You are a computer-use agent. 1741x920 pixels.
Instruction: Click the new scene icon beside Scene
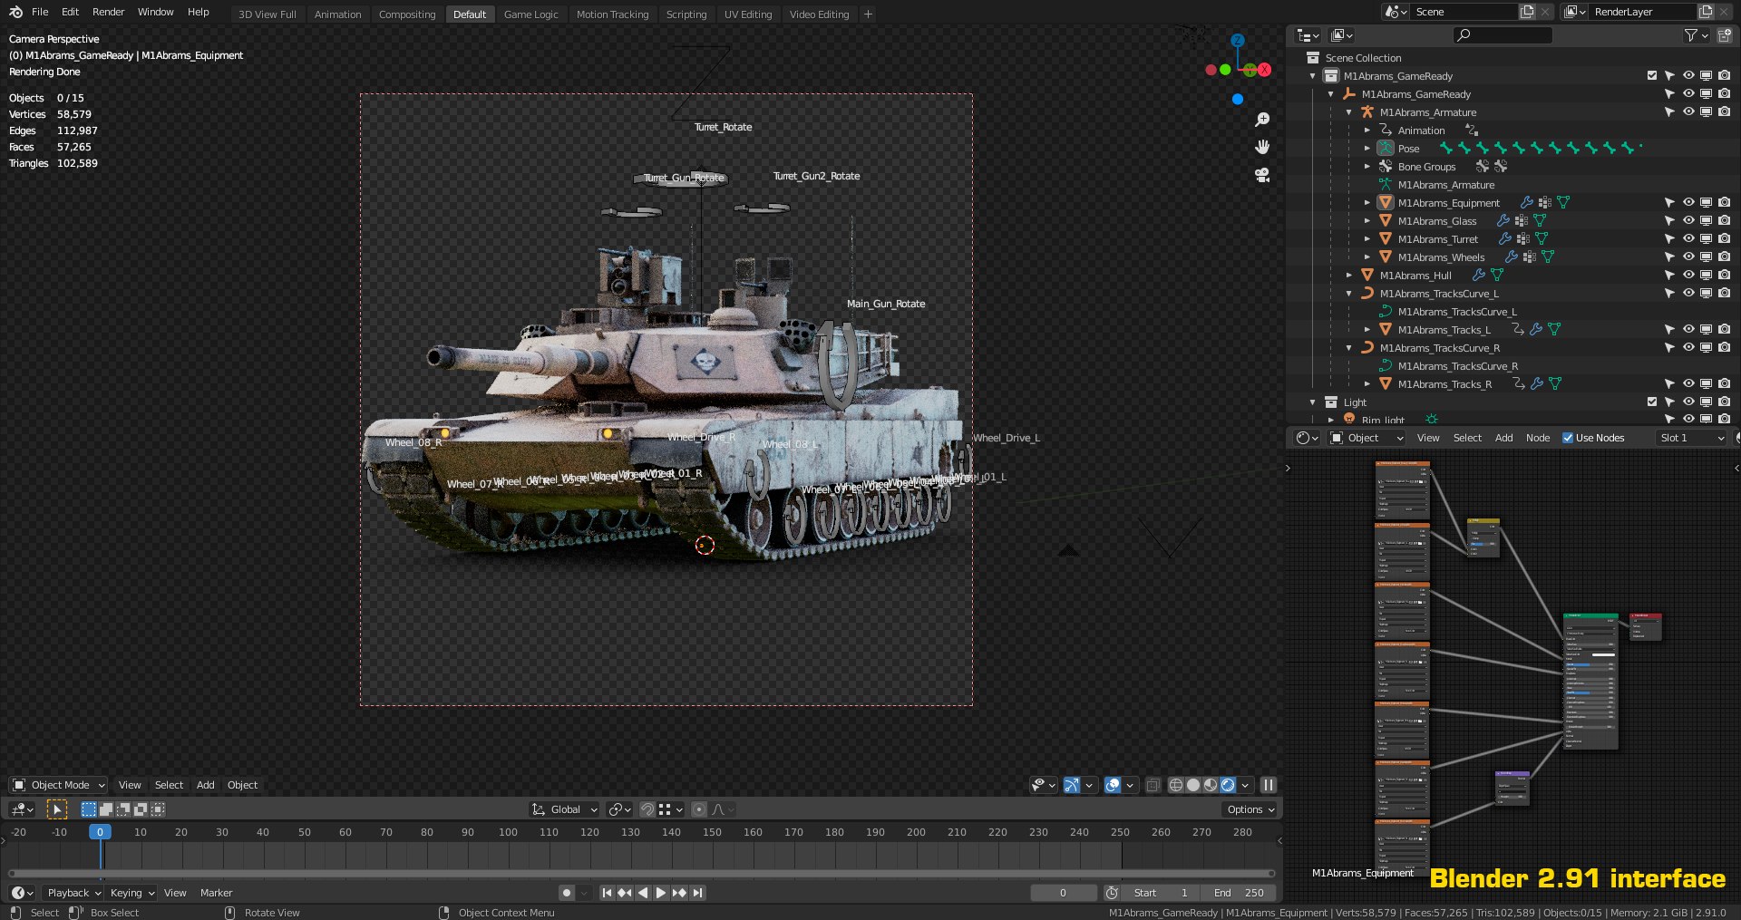pos(1527,12)
